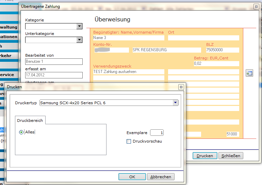
Task: Click the Überweisung heading text
Action: [x=112, y=19]
